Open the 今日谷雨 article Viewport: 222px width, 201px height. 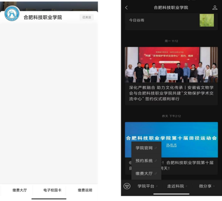point(171,22)
